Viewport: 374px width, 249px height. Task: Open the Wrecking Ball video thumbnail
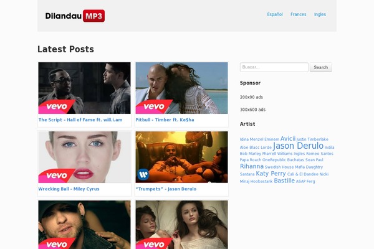tap(84, 157)
